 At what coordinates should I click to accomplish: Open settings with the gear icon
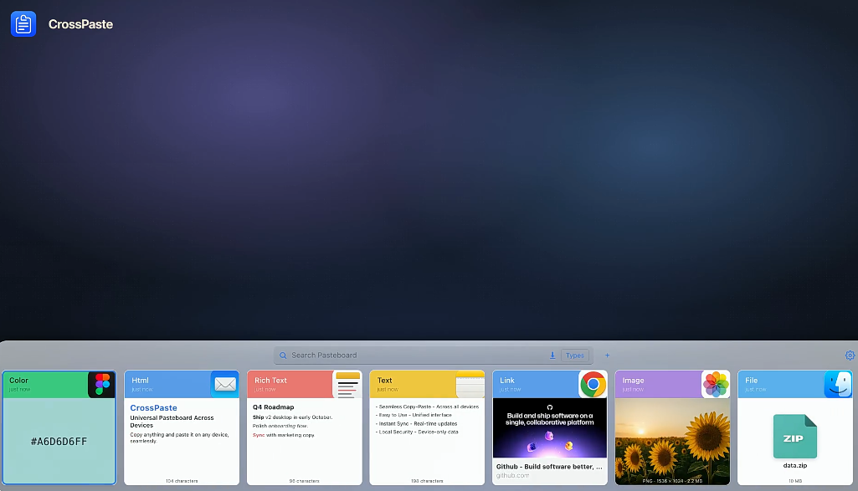tap(850, 355)
